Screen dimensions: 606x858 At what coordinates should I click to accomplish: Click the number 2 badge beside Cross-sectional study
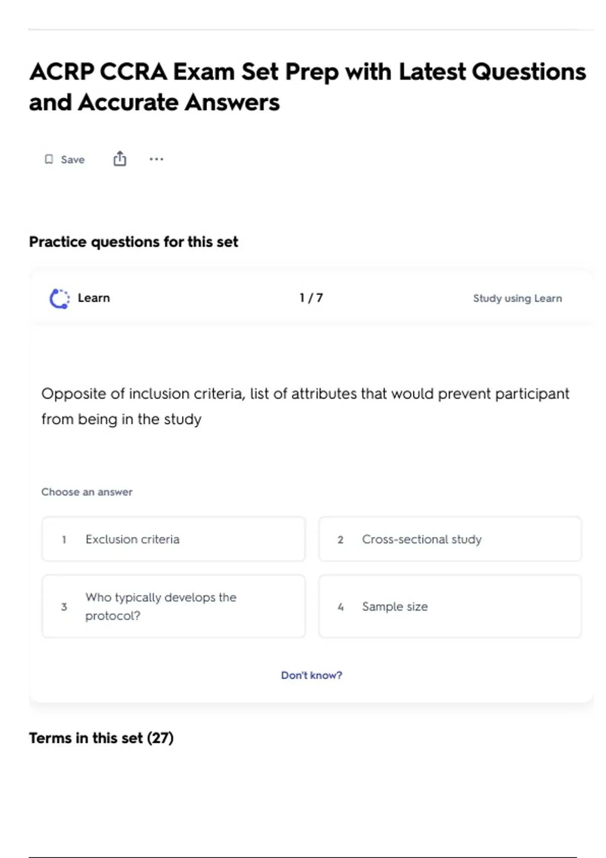tap(340, 540)
